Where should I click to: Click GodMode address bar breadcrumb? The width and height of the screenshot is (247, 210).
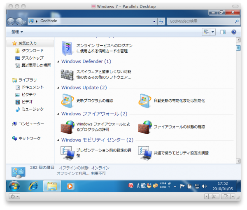coord(49,21)
